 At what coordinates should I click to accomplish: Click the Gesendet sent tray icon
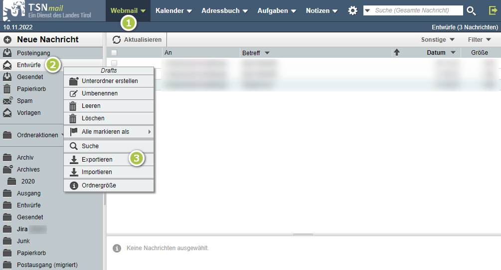[x=7, y=77]
